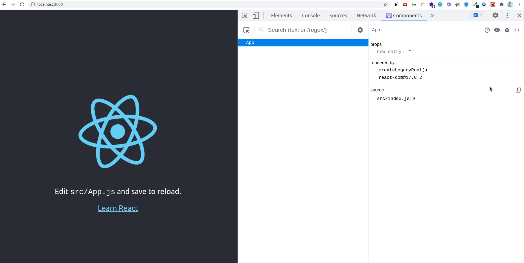
Task: Switch to the Elements tab
Action: pyautogui.click(x=281, y=16)
